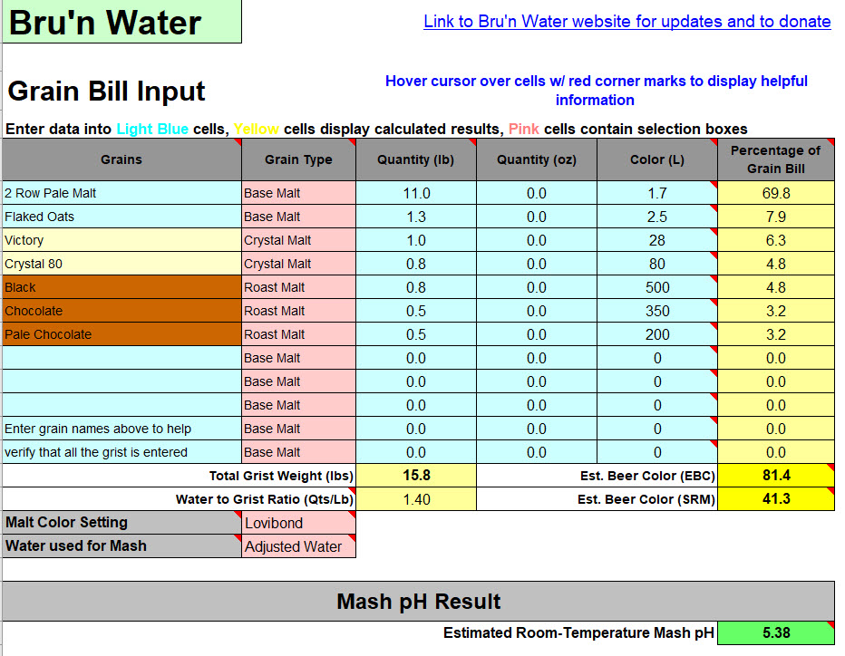The height and width of the screenshot is (656, 845).
Task: Click the 'Percentage of Grain Bill' column header
Action: (776, 159)
